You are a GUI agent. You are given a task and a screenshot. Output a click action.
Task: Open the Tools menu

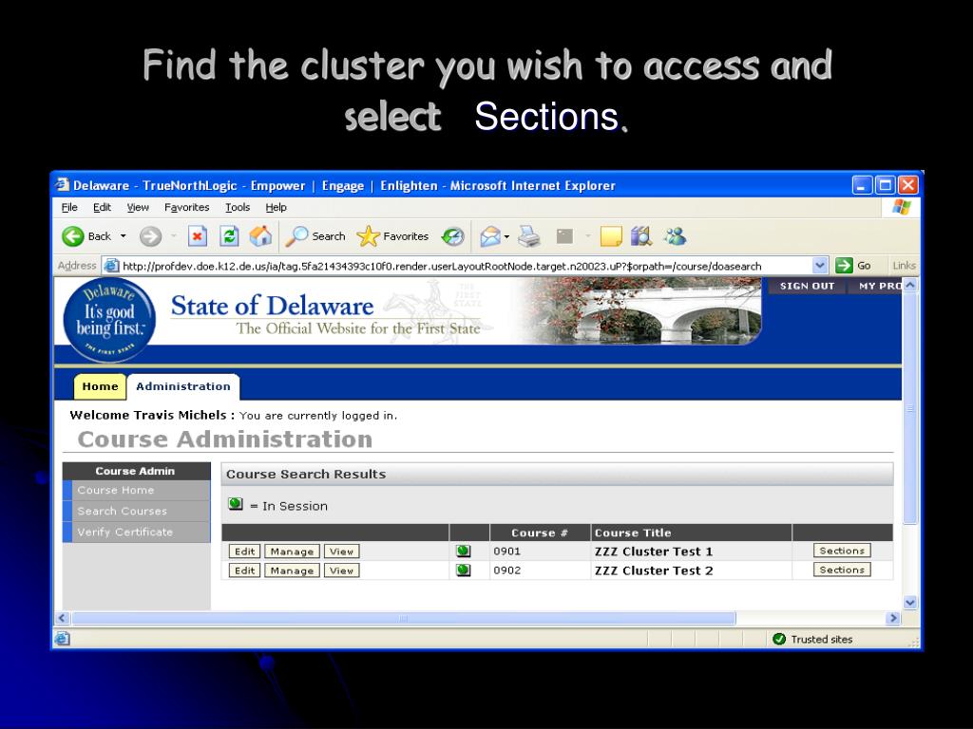click(x=238, y=207)
